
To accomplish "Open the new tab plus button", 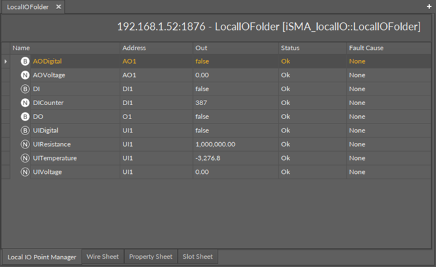I will (x=429, y=6).
